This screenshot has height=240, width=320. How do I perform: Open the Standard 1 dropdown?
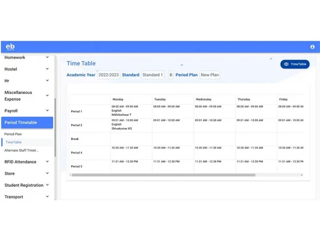153,75
